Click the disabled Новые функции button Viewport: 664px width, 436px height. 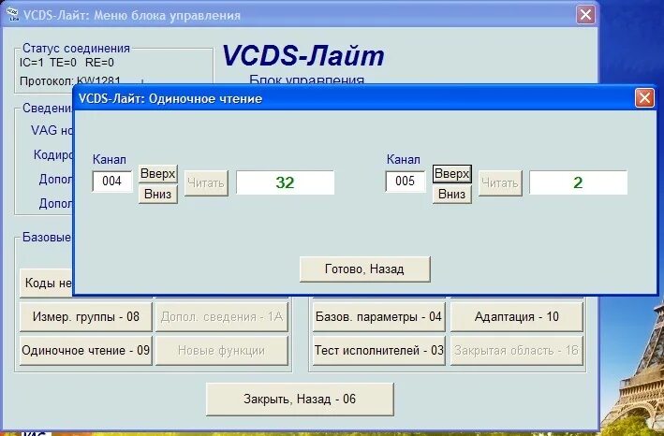pos(221,351)
